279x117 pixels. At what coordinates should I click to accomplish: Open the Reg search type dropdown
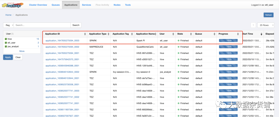pyautogui.click(x=8, y=25)
